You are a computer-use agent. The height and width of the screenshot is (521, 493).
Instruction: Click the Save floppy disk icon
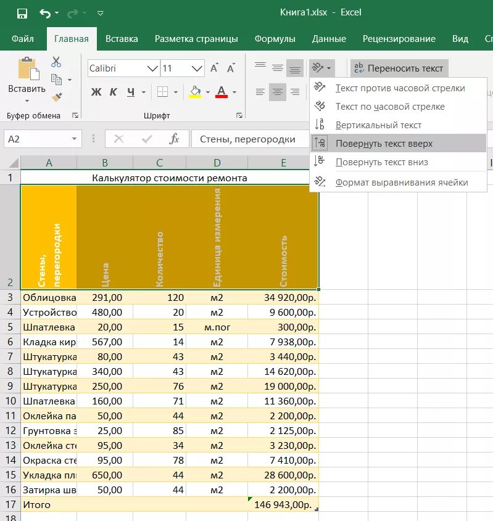coord(22,14)
